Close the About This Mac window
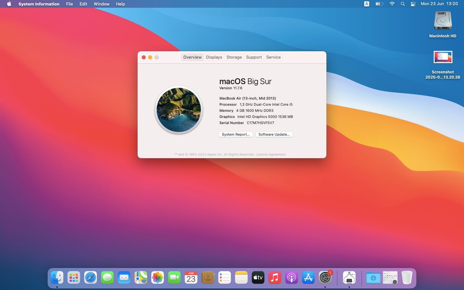Screen dimensions: 464x290 [x=144, y=57]
